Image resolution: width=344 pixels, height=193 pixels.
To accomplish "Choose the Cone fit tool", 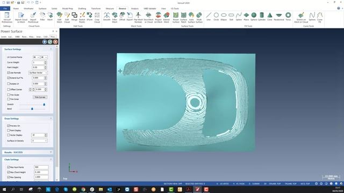I will [270, 17].
